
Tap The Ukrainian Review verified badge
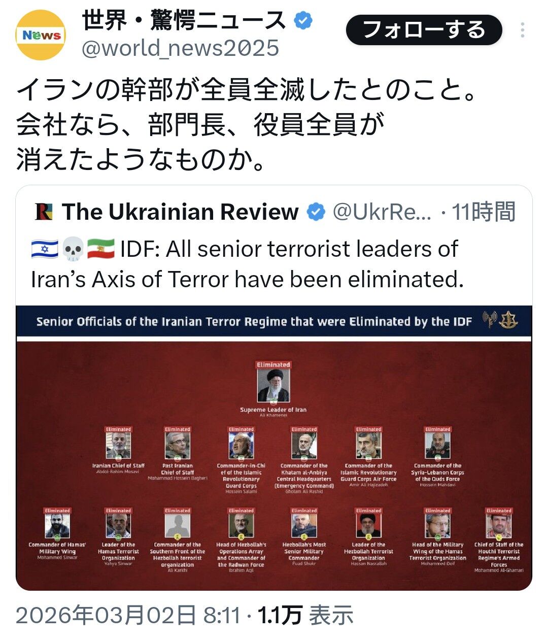point(316,212)
